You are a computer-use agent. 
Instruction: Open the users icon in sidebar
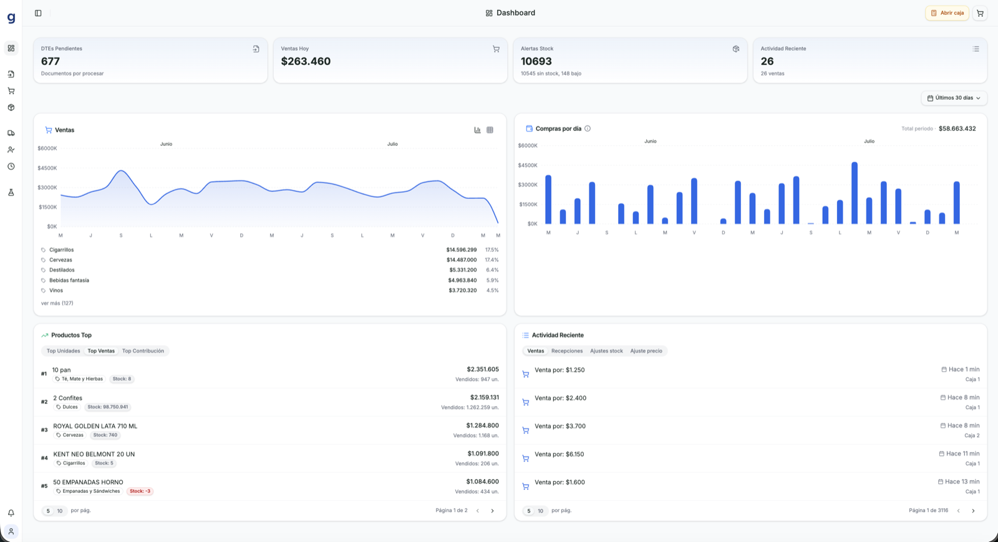coord(11,150)
